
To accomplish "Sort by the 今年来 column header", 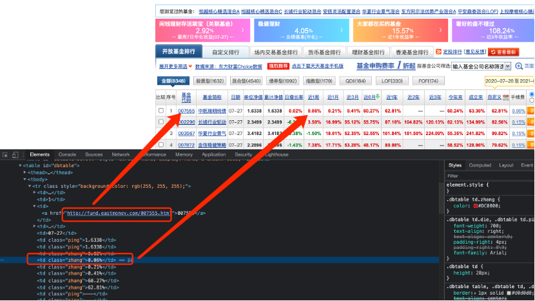I will [455, 97].
